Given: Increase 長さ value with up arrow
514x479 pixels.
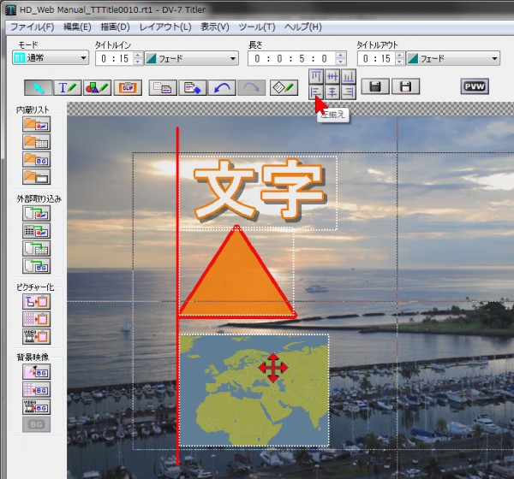Looking at the screenshot, I should click(341, 55).
